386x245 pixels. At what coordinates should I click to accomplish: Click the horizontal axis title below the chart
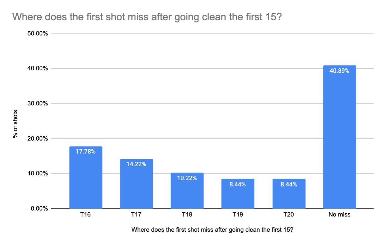click(212, 230)
